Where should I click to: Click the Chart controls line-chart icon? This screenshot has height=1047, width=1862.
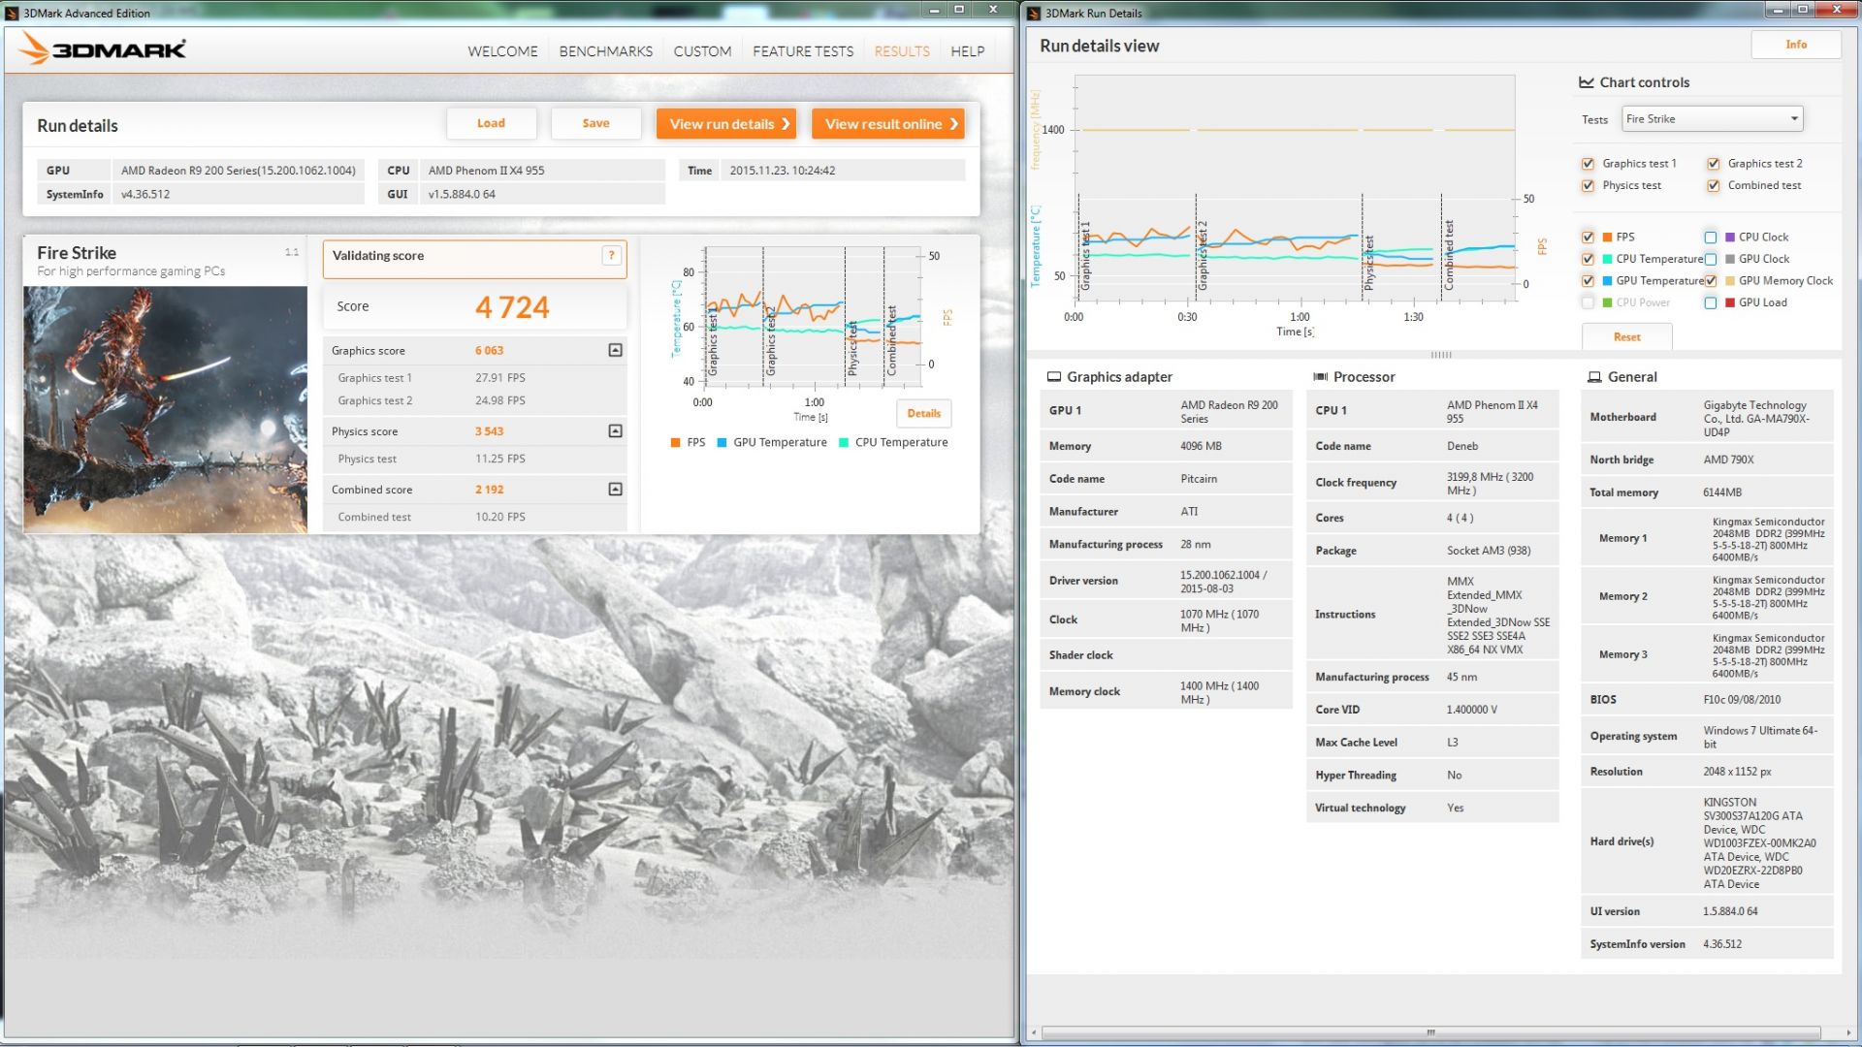tap(1587, 82)
